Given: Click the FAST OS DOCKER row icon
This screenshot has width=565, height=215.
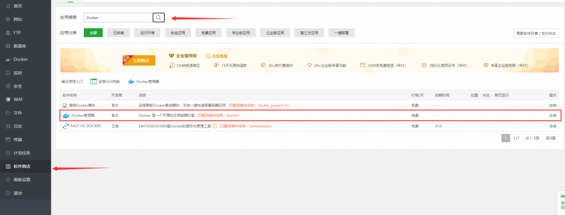Looking at the screenshot, I should point(66,126).
